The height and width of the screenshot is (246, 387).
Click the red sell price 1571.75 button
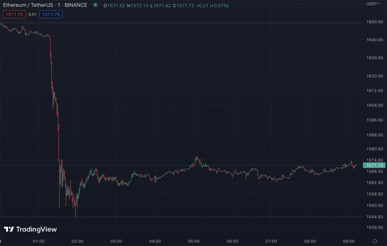(x=14, y=14)
